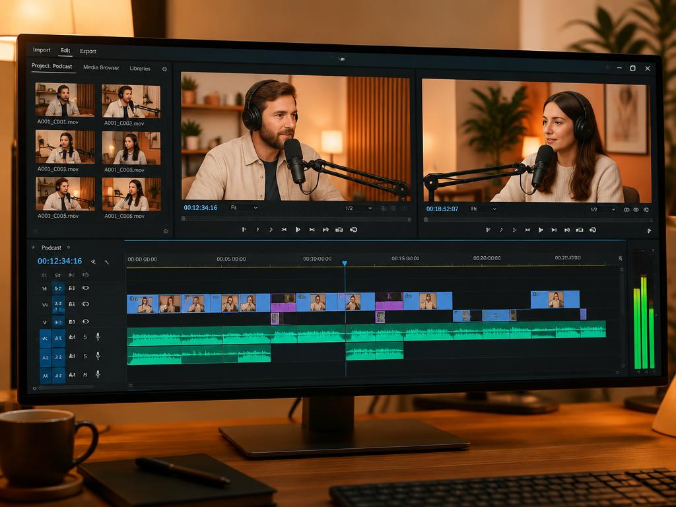Image resolution: width=676 pixels, height=507 pixels.
Task: Enable voice-over mic on second audio track
Action: tap(98, 356)
